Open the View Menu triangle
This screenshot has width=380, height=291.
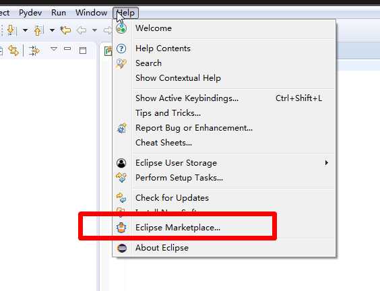tap(54, 49)
